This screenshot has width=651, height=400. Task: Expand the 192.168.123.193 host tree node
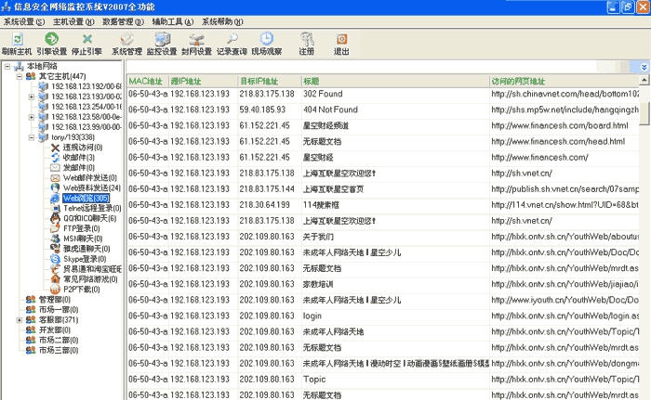33,97
